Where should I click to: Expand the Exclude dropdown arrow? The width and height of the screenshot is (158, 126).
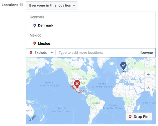pyautogui.click(x=52, y=53)
